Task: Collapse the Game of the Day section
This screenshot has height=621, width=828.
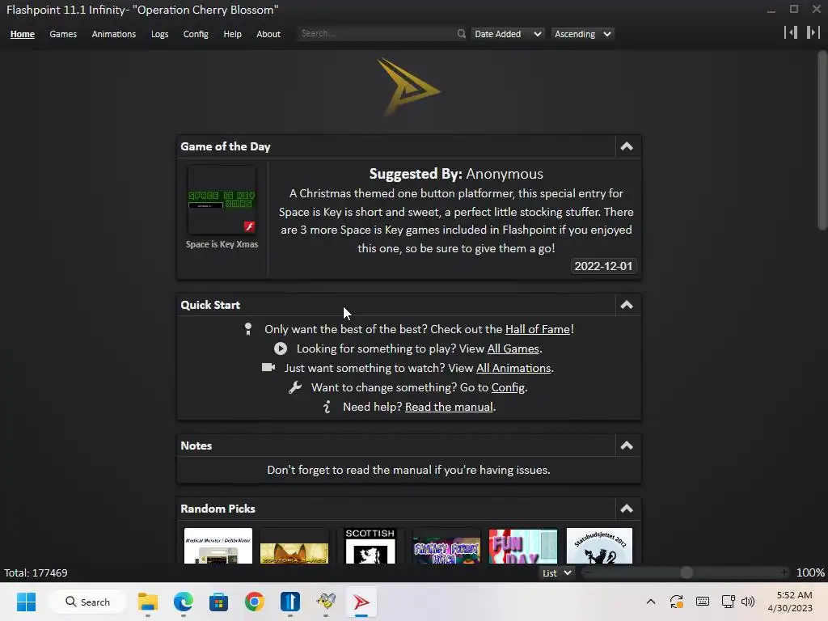Action: (x=627, y=146)
